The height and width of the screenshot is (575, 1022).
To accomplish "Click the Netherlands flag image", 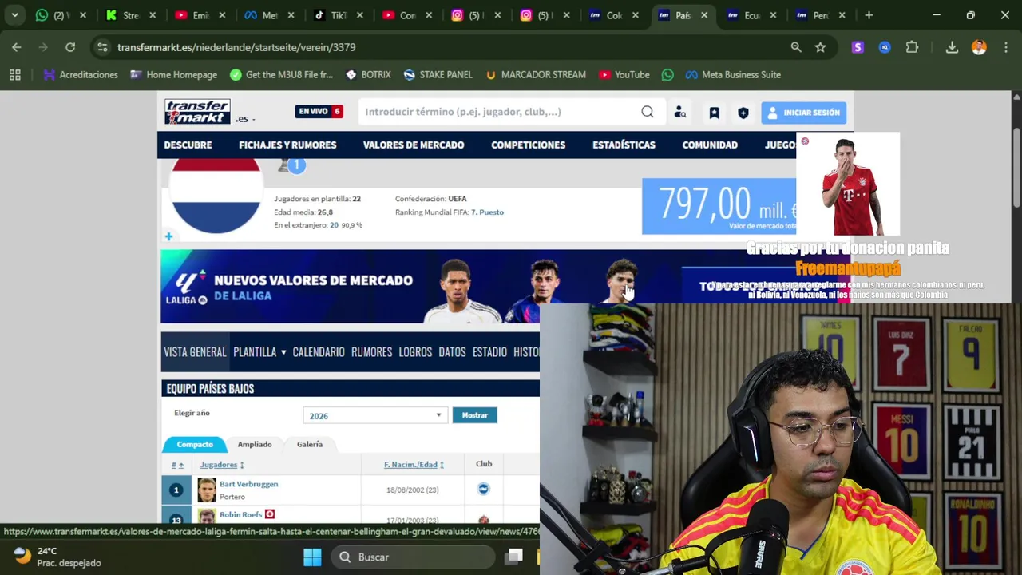I will point(216,195).
